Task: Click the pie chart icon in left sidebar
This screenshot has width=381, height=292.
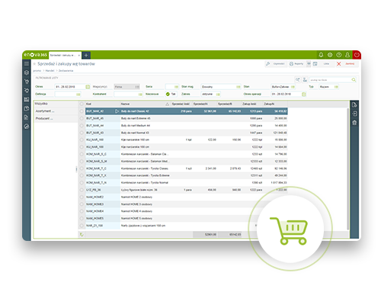Action: (x=27, y=127)
